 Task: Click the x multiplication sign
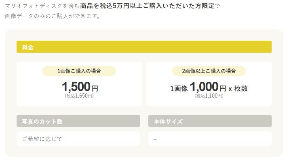(x=230, y=88)
